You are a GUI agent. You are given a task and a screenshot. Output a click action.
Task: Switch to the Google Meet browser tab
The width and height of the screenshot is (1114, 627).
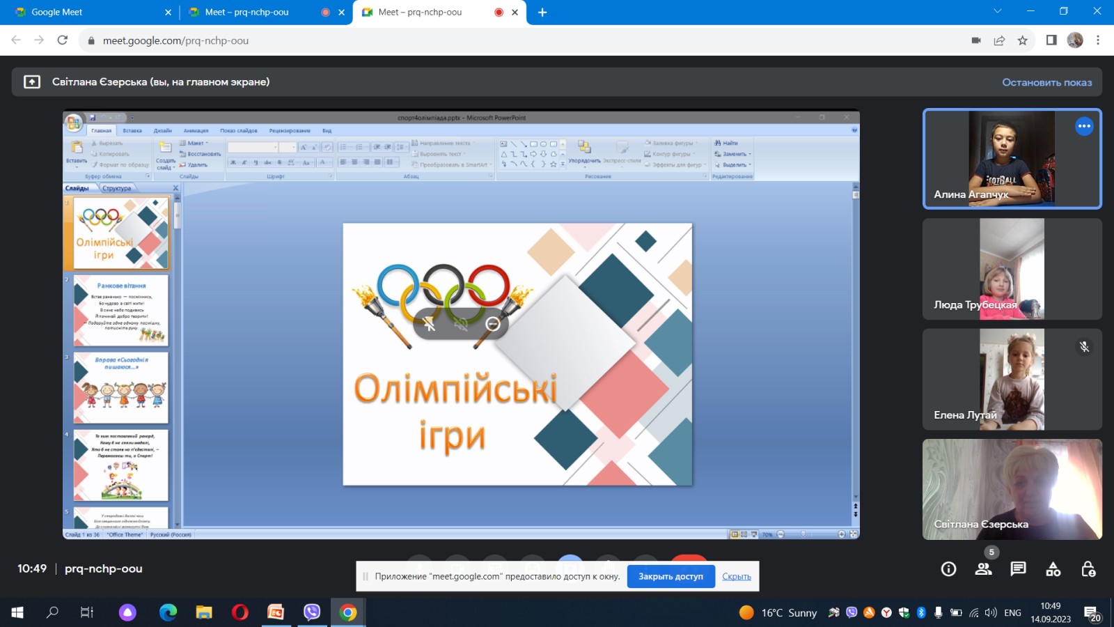[x=91, y=12]
